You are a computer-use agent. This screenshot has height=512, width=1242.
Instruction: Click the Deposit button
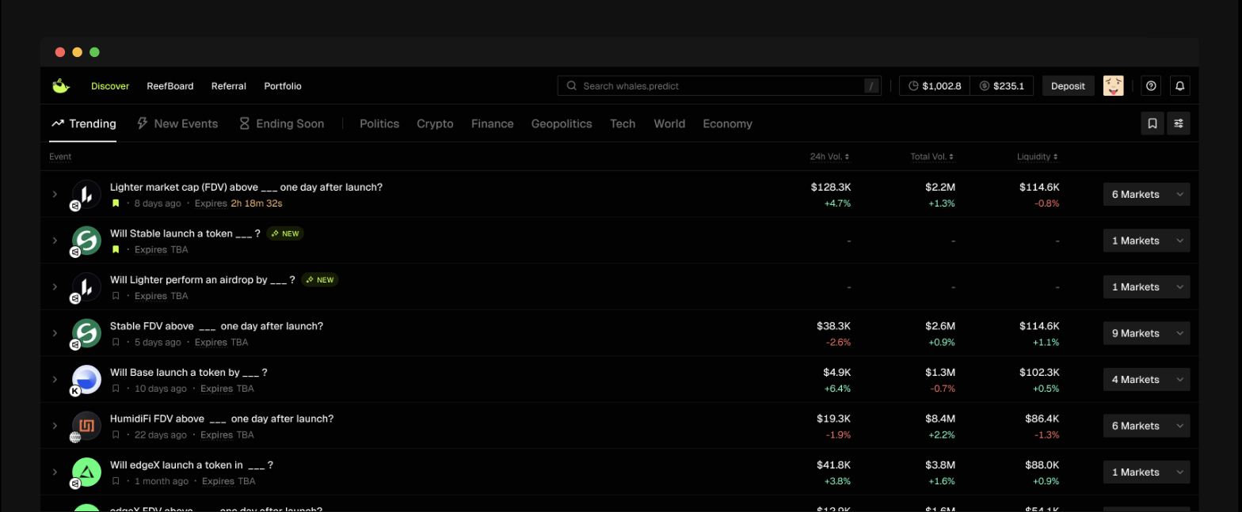(1068, 85)
